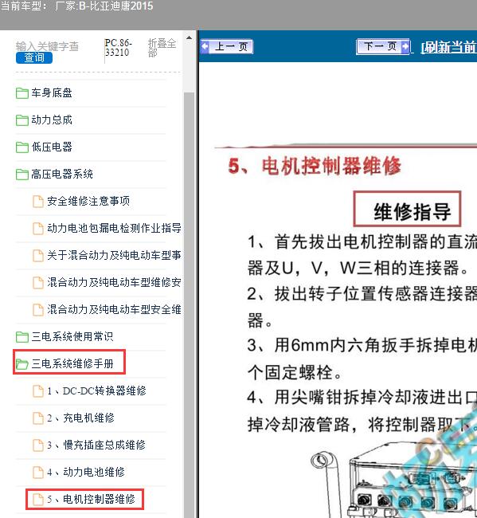Click document icon beside 2、充电机维修
This screenshot has height=518, width=477.
click(x=38, y=418)
